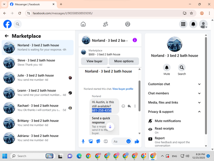Click More options button
The image size is (214, 161).
(124, 61)
